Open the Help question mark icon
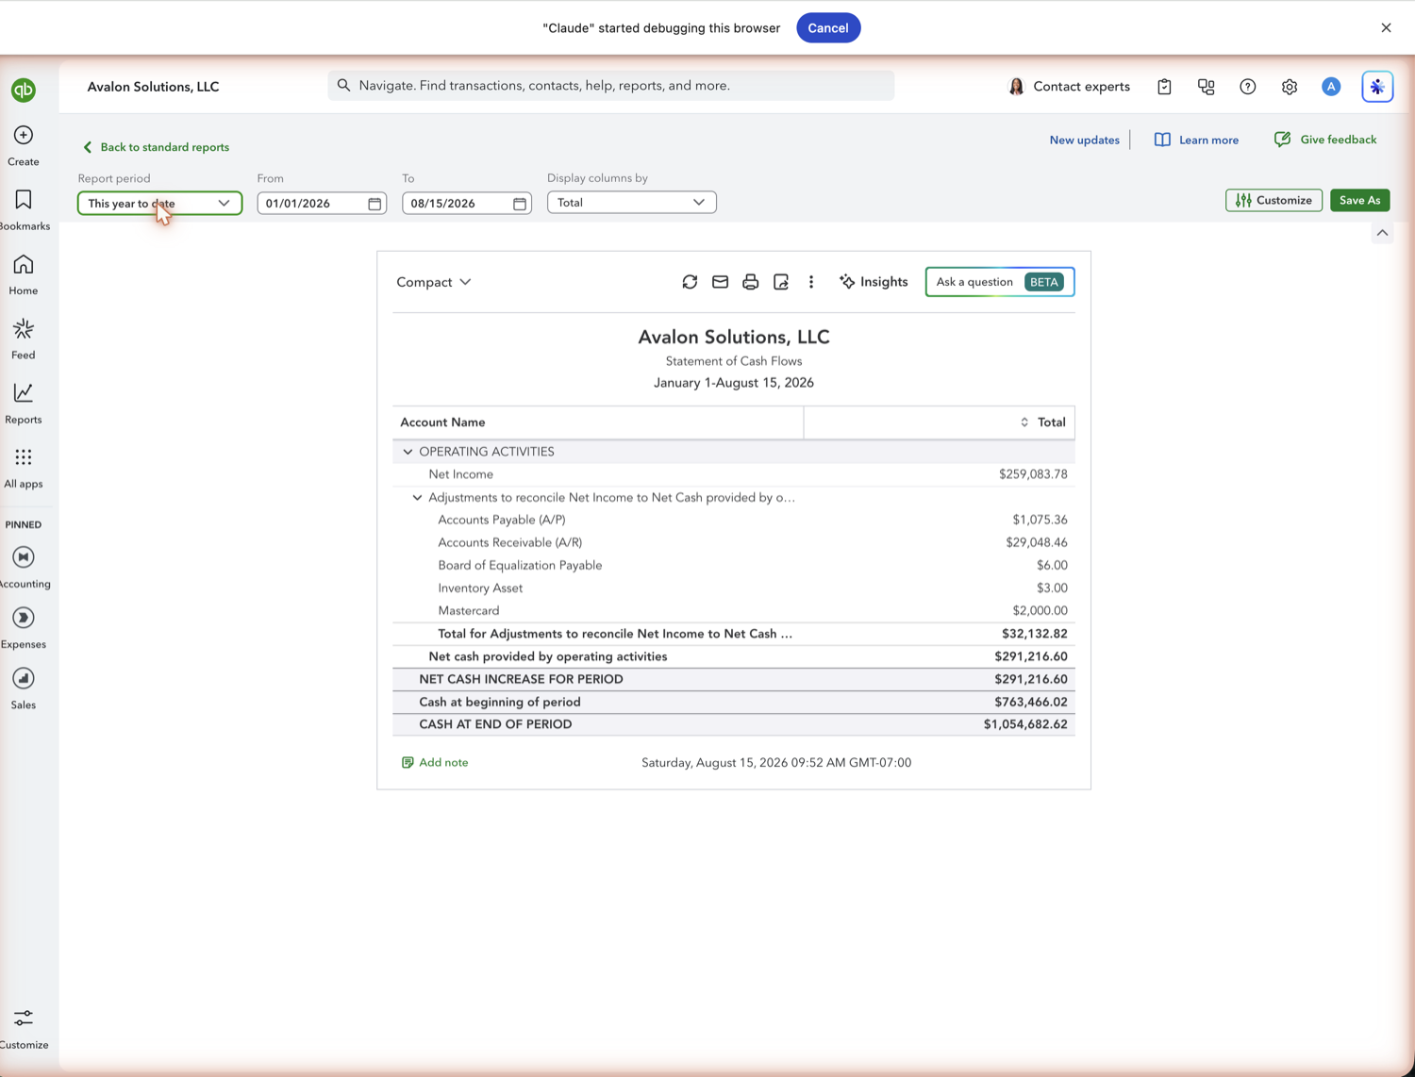This screenshot has height=1077, width=1415. [1248, 87]
